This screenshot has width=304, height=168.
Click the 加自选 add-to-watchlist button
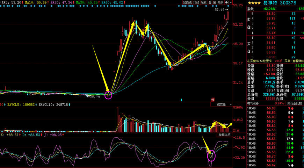188,2
